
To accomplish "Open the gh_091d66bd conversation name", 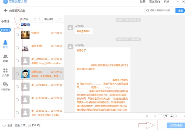I will pos(41,59).
